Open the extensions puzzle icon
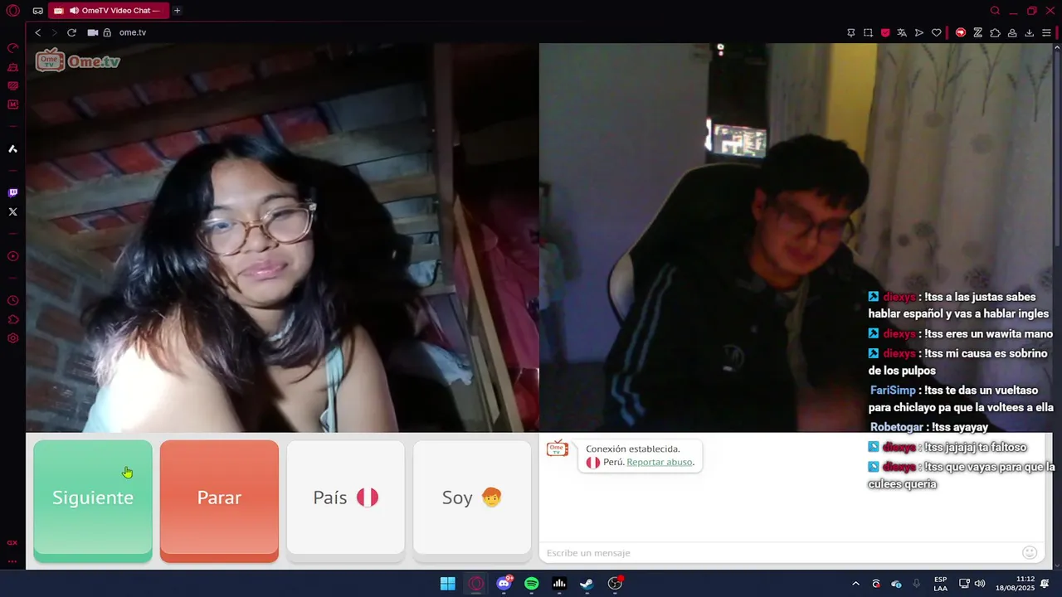 (x=995, y=32)
